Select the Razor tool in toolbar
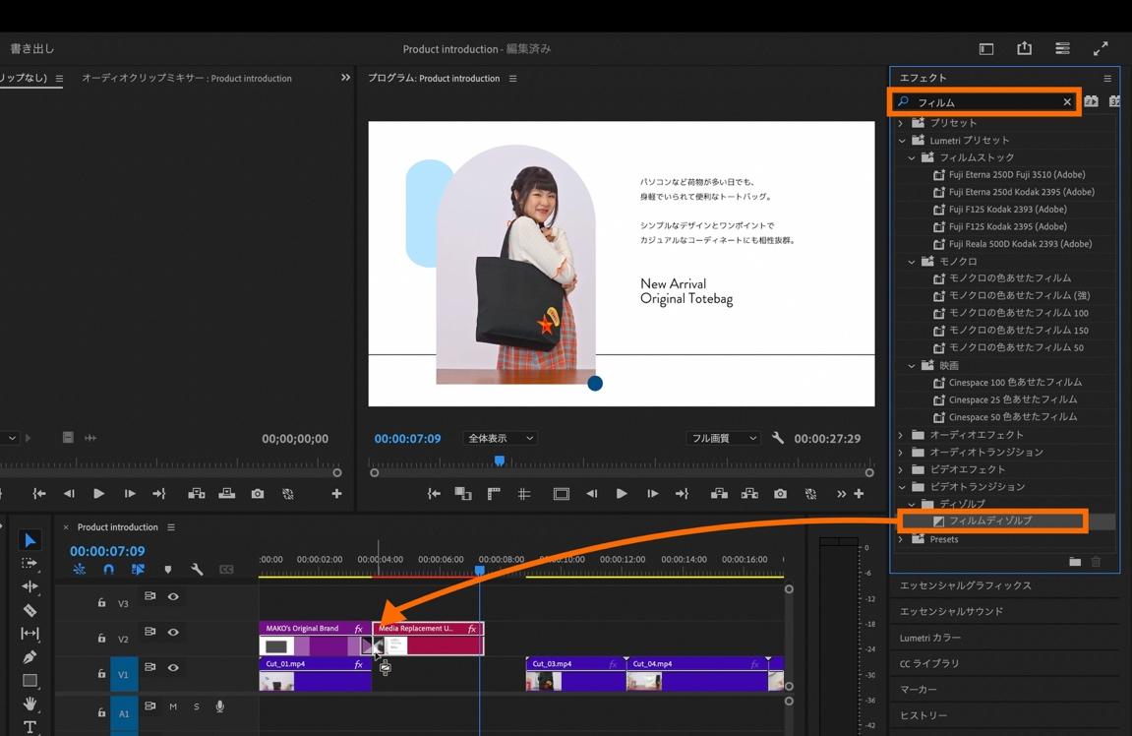1132x736 pixels. click(x=30, y=610)
